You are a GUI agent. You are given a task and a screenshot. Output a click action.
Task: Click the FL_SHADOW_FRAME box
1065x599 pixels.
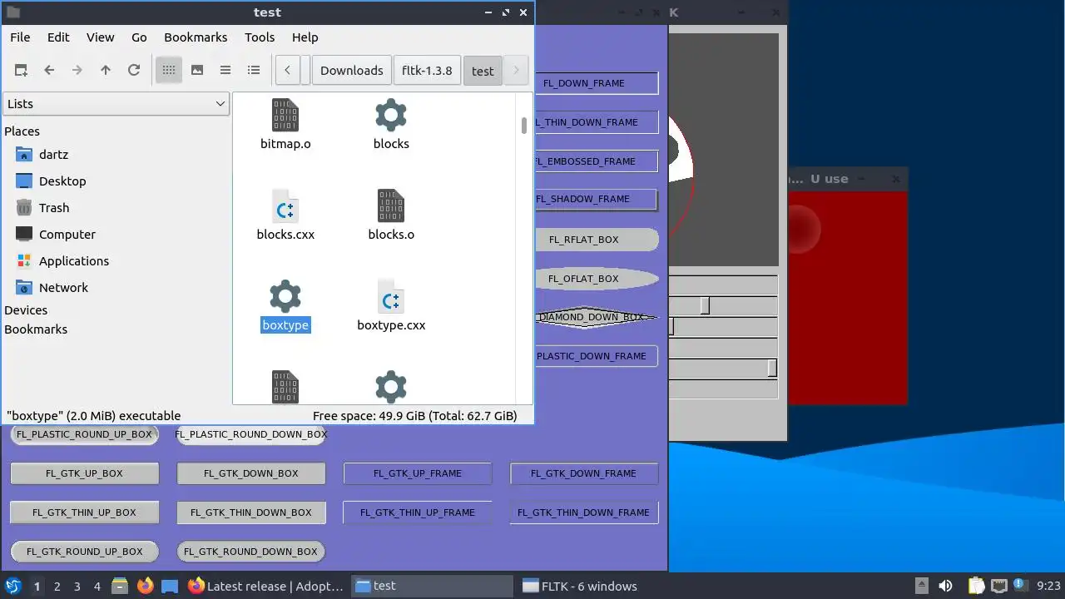[596, 200]
